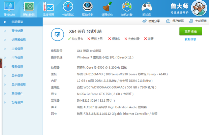Click the green check next to 独立显卡
This screenshot has width=209, height=135.
(x=69, y=39)
